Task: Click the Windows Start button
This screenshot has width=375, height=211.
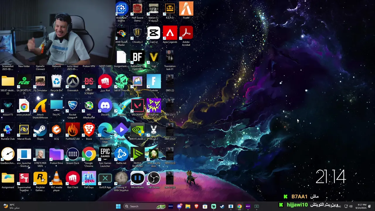Action: (x=118, y=206)
